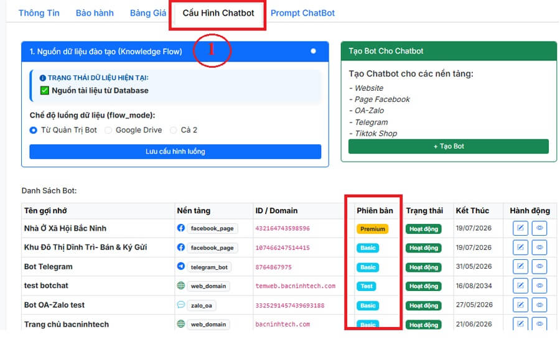Toggle the Nguồn tài liệu từ Database checkbox
Image resolution: width=560 pixels, height=342 pixels.
click(x=45, y=91)
